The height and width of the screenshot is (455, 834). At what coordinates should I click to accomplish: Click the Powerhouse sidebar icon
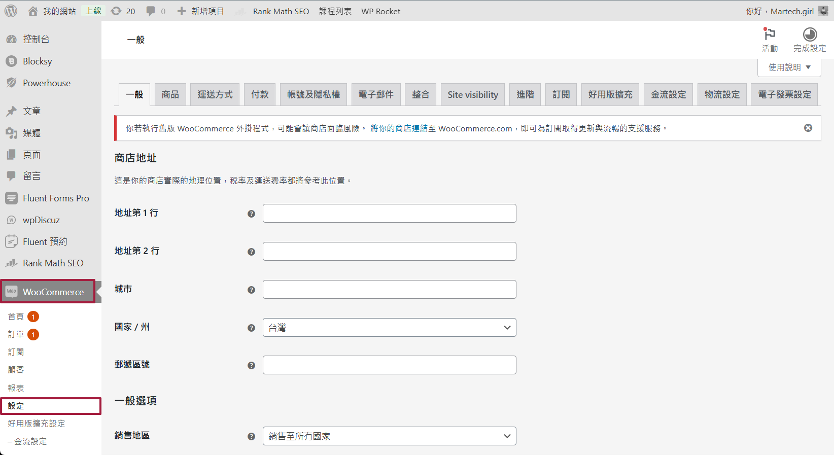coord(11,83)
